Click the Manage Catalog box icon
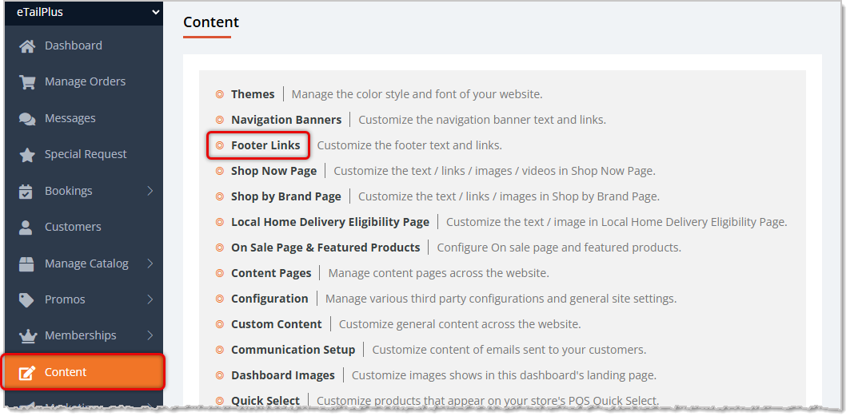The height and width of the screenshot is (420, 850). coord(26,263)
